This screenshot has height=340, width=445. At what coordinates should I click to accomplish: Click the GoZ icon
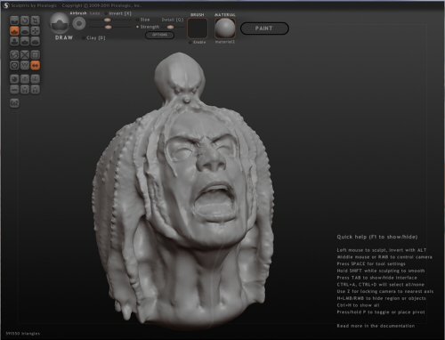click(14, 103)
